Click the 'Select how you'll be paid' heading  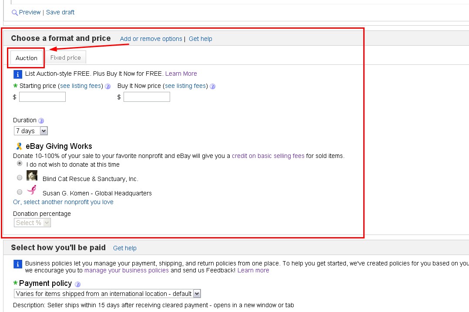click(x=58, y=248)
